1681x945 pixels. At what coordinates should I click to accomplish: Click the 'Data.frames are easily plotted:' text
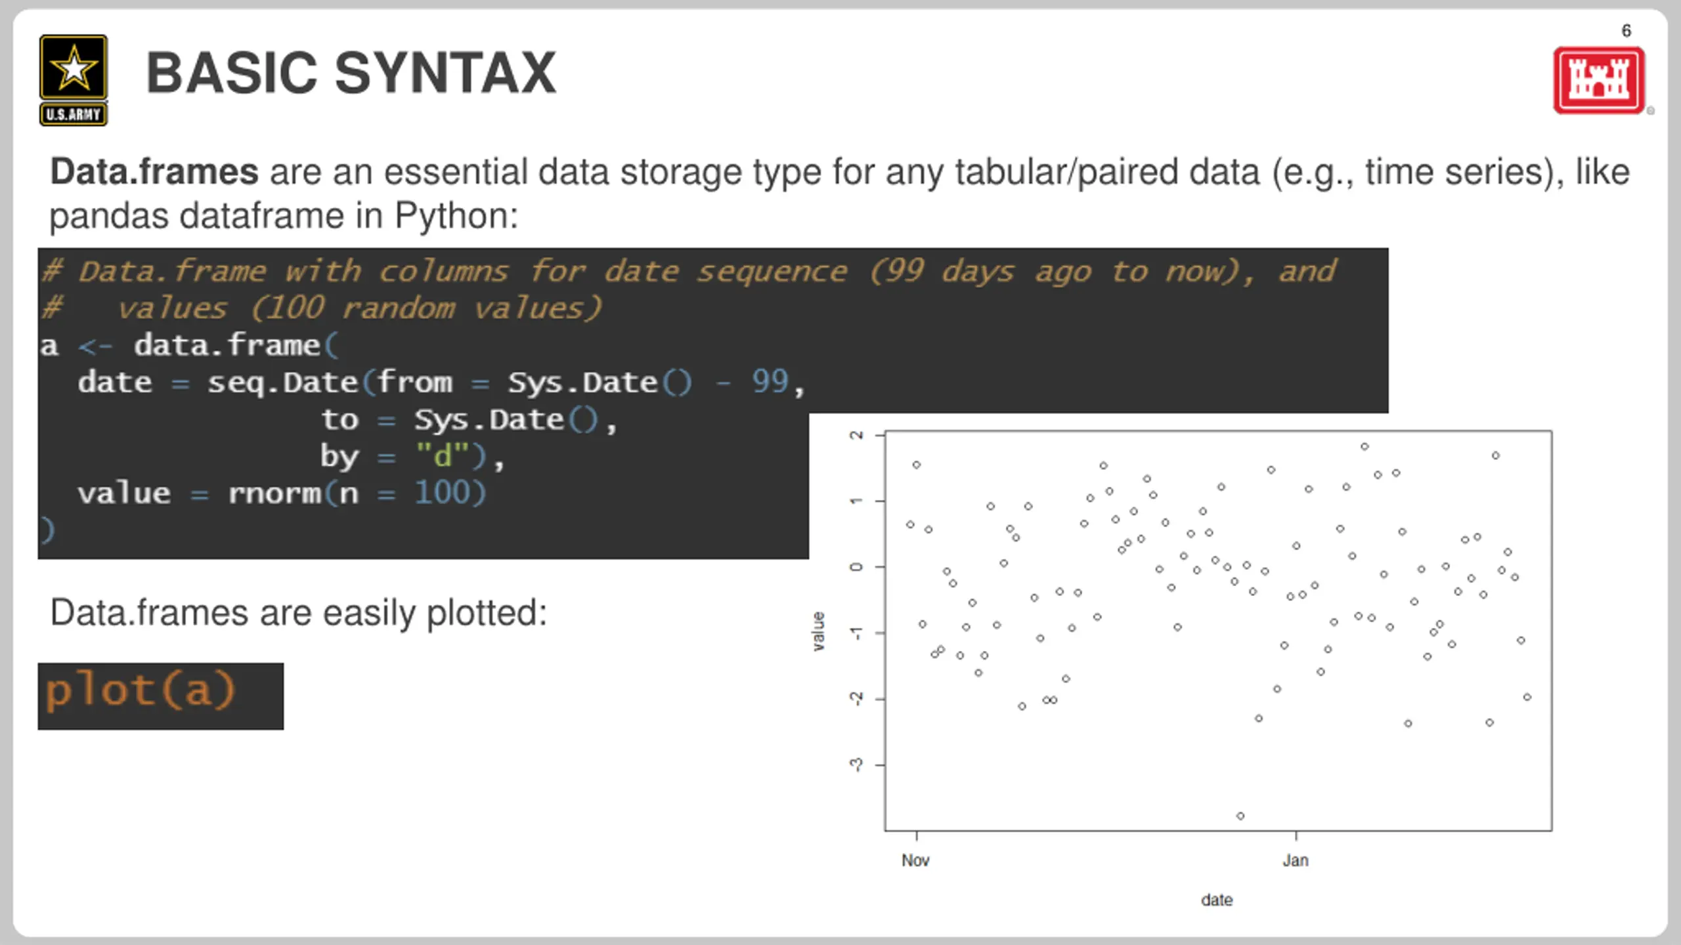pos(299,613)
